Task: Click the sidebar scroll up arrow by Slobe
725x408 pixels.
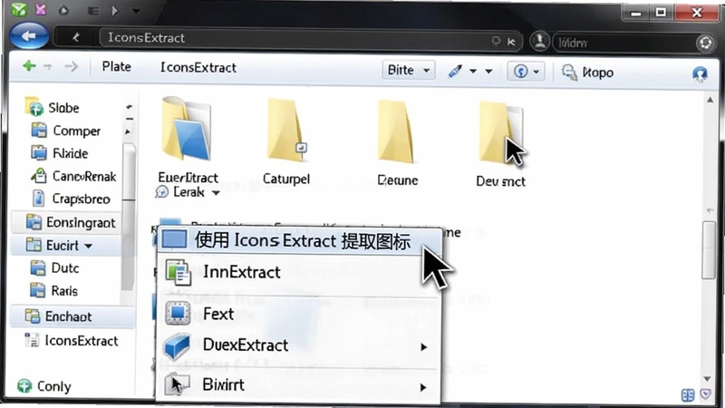Action: (130, 107)
